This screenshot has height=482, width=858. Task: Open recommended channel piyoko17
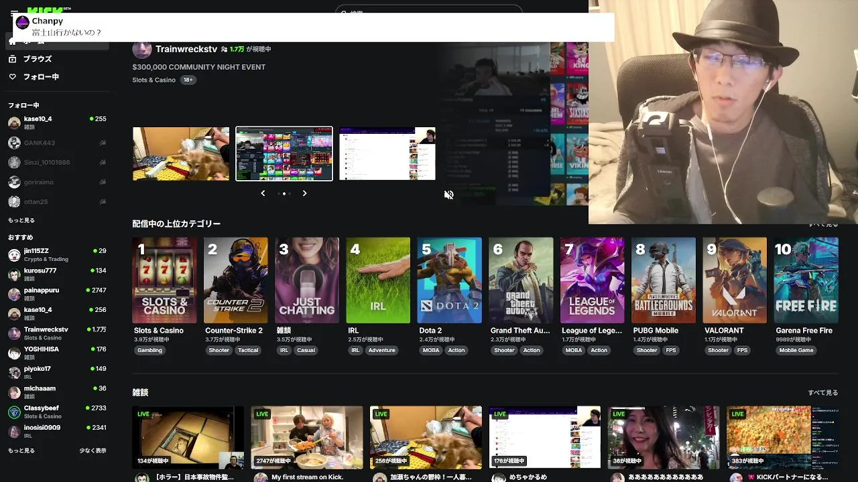tap(57, 372)
